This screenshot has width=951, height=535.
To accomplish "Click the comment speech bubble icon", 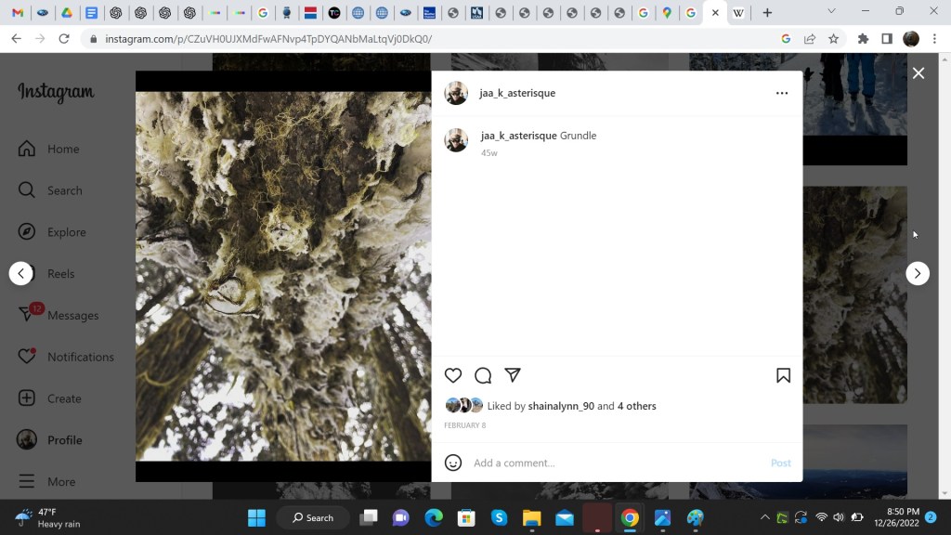I will coord(483,375).
